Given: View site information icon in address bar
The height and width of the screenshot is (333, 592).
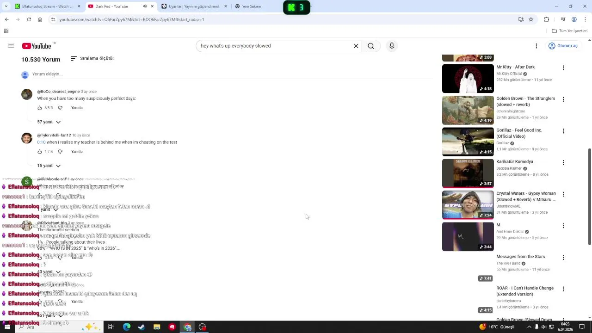Looking at the screenshot, I should pyautogui.click(x=53, y=19).
